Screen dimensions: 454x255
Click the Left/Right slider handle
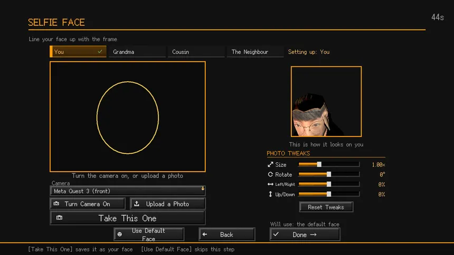pyautogui.click(x=329, y=184)
